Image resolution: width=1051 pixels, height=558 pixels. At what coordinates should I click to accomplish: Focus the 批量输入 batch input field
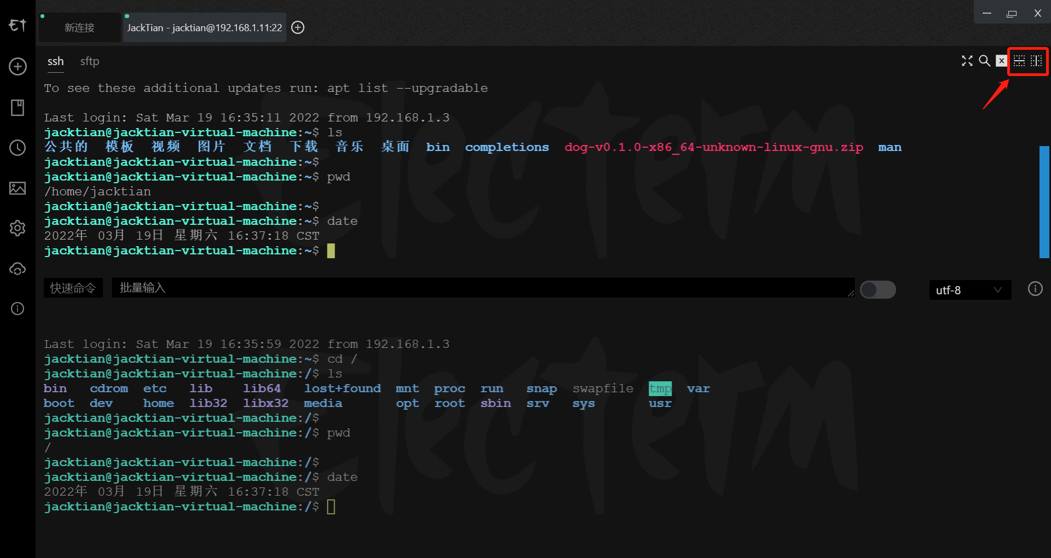click(483, 288)
